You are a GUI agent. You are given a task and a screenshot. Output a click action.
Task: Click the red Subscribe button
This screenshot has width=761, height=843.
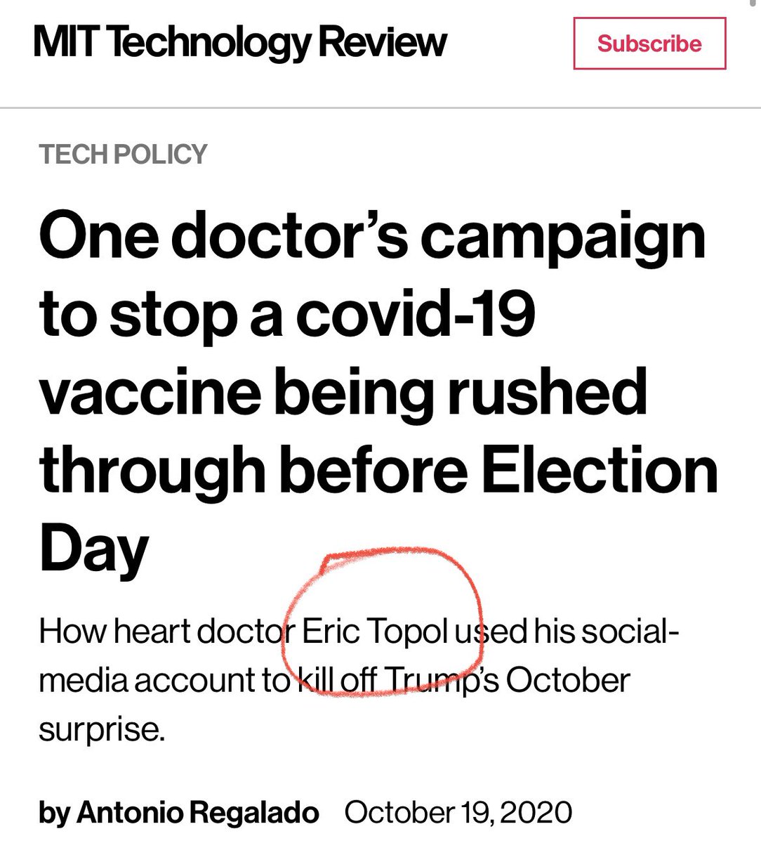(x=649, y=44)
